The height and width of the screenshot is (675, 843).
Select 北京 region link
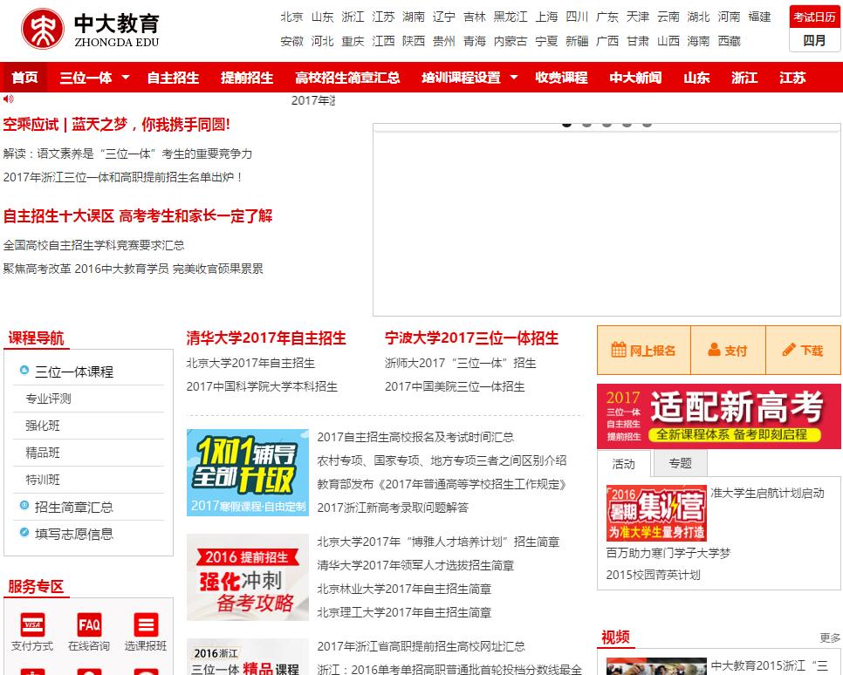[x=292, y=17]
